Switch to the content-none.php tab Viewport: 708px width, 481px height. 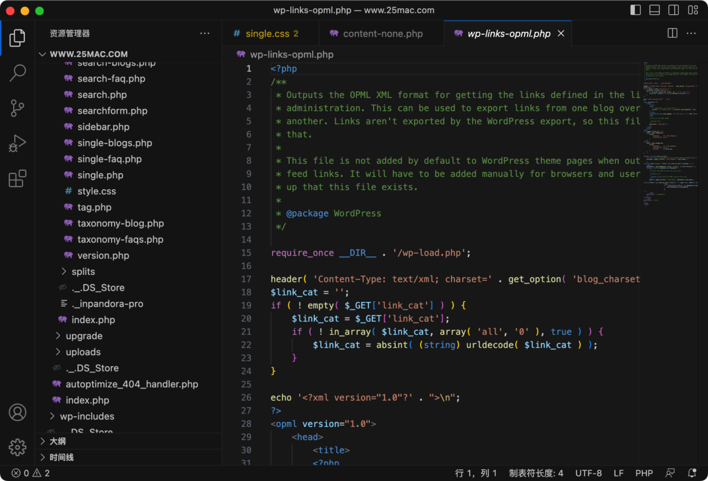(382, 34)
